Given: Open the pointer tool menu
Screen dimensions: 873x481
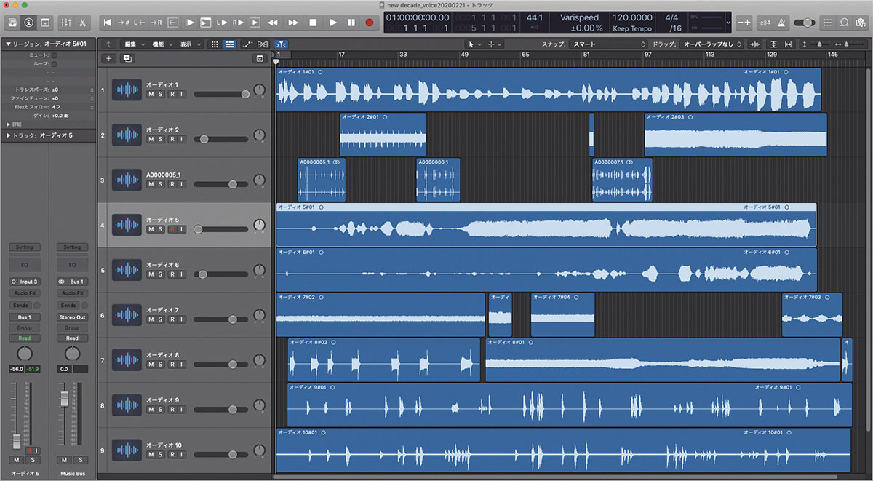Looking at the screenshot, I should coord(474,44).
